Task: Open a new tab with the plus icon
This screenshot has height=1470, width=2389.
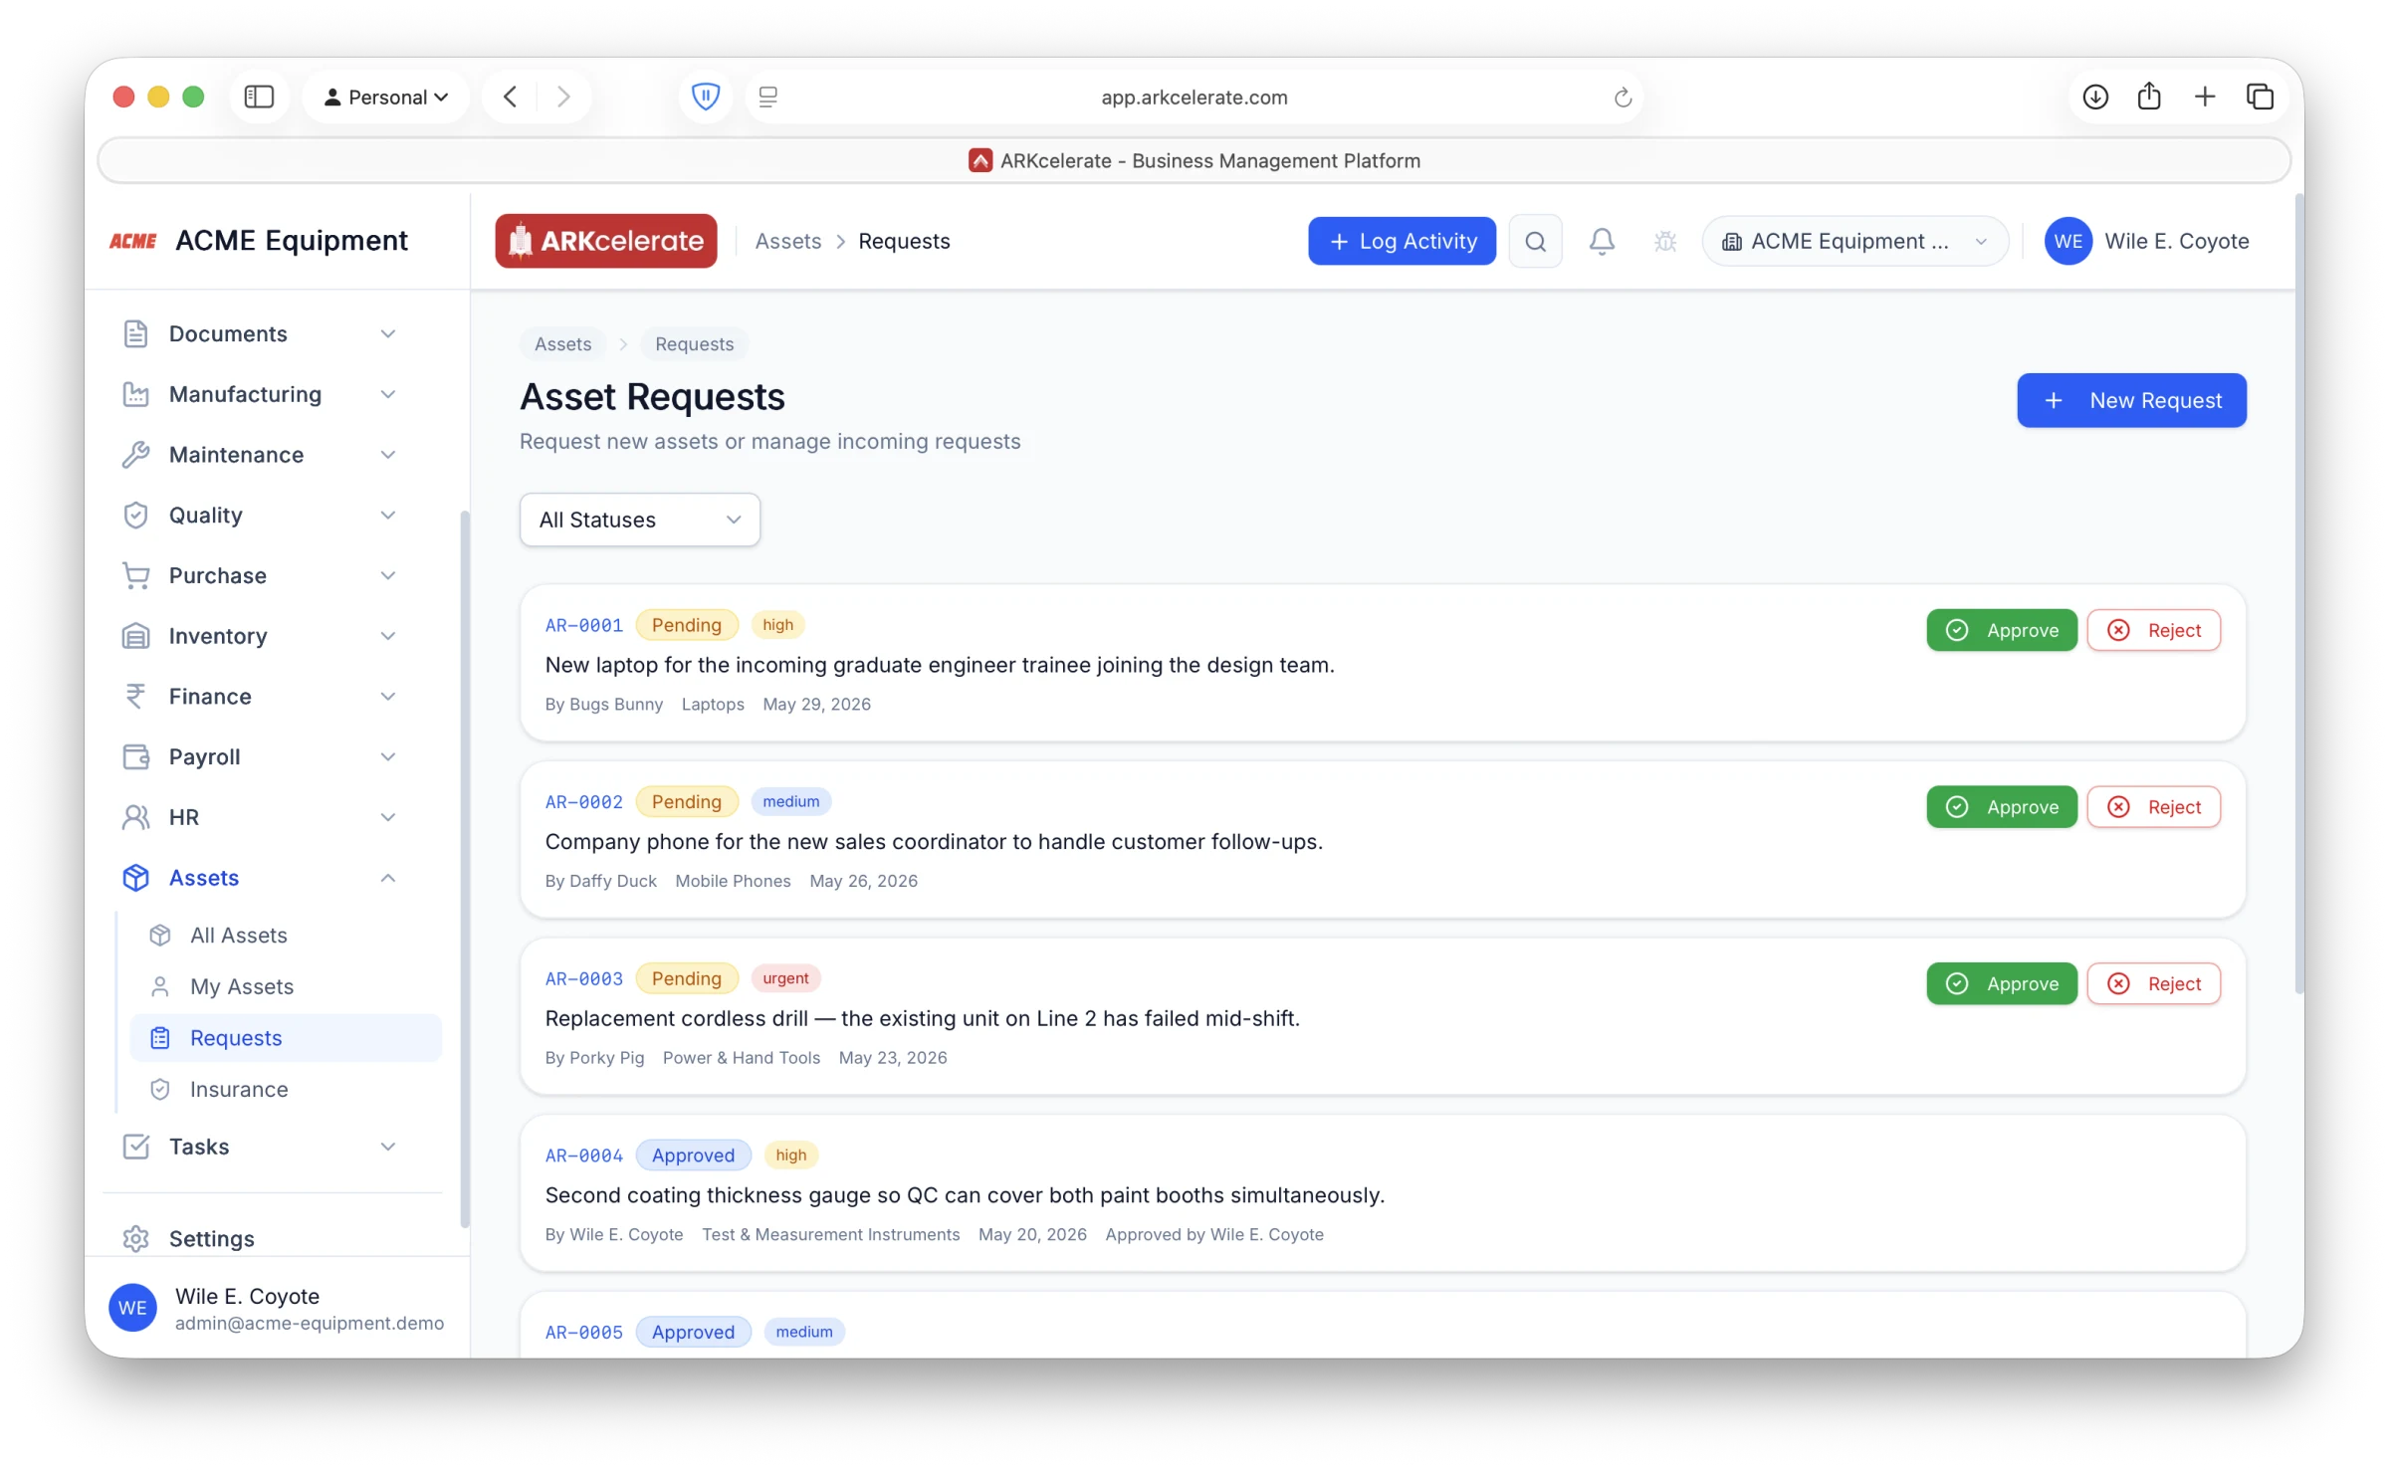Action: (x=2205, y=97)
